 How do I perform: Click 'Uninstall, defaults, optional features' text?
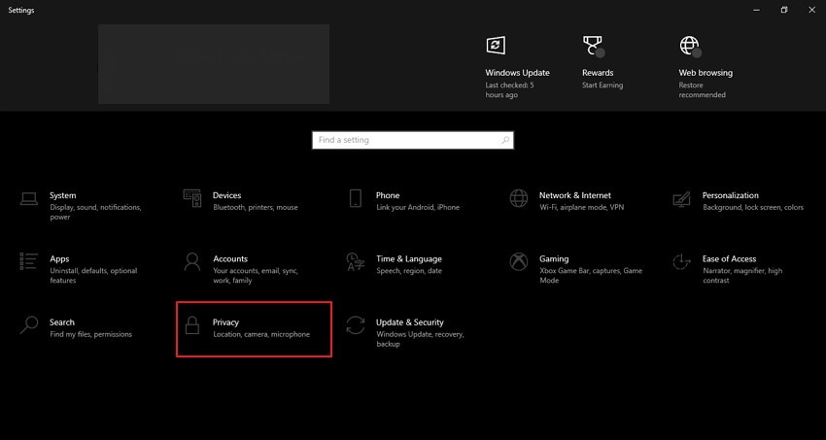point(93,275)
